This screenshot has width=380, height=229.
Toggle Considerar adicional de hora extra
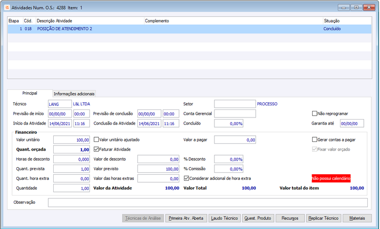pos(186,178)
